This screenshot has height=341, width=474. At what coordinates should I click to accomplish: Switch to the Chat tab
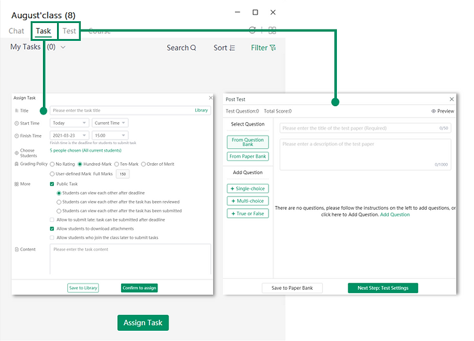(17, 31)
